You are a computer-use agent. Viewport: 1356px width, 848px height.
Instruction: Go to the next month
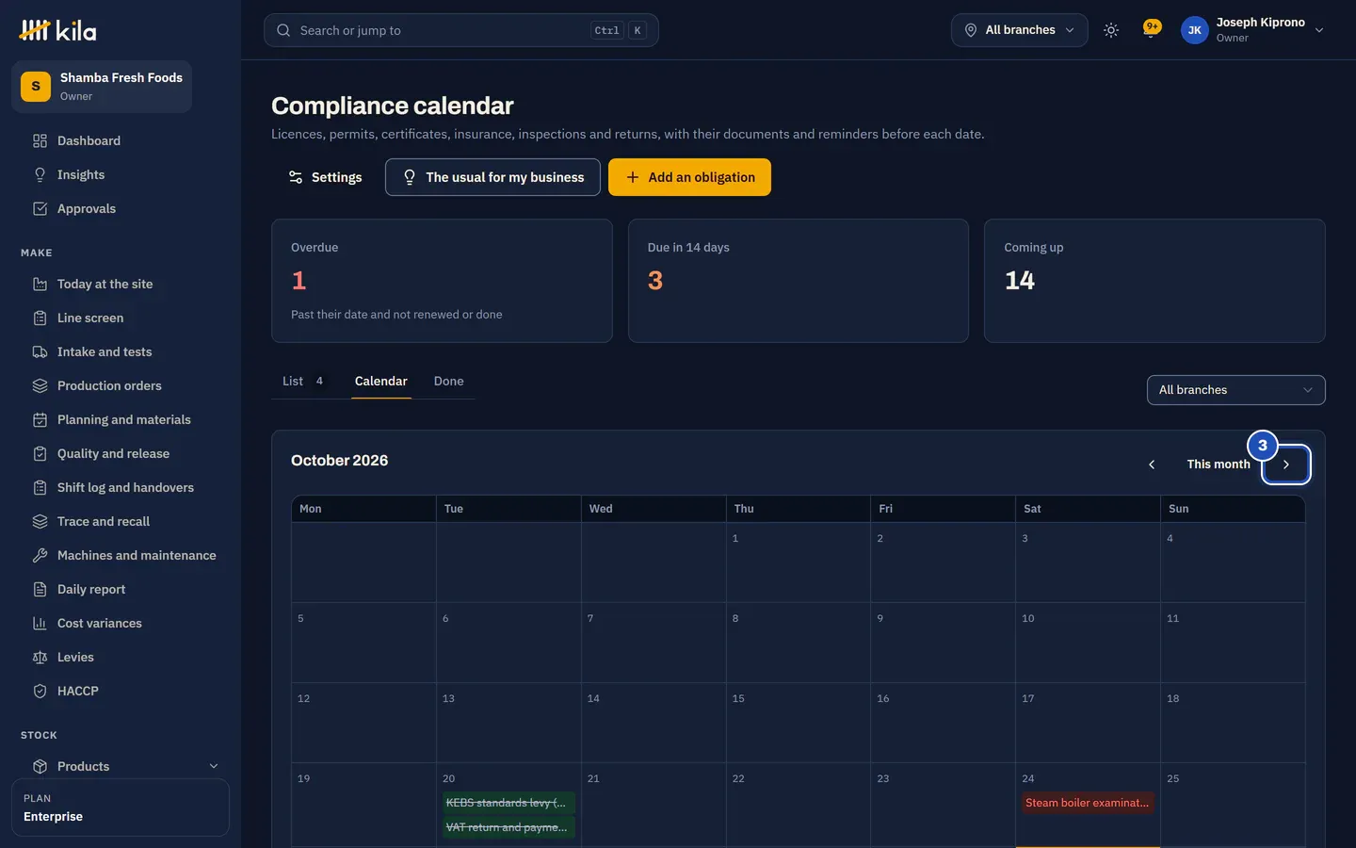pyautogui.click(x=1286, y=465)
